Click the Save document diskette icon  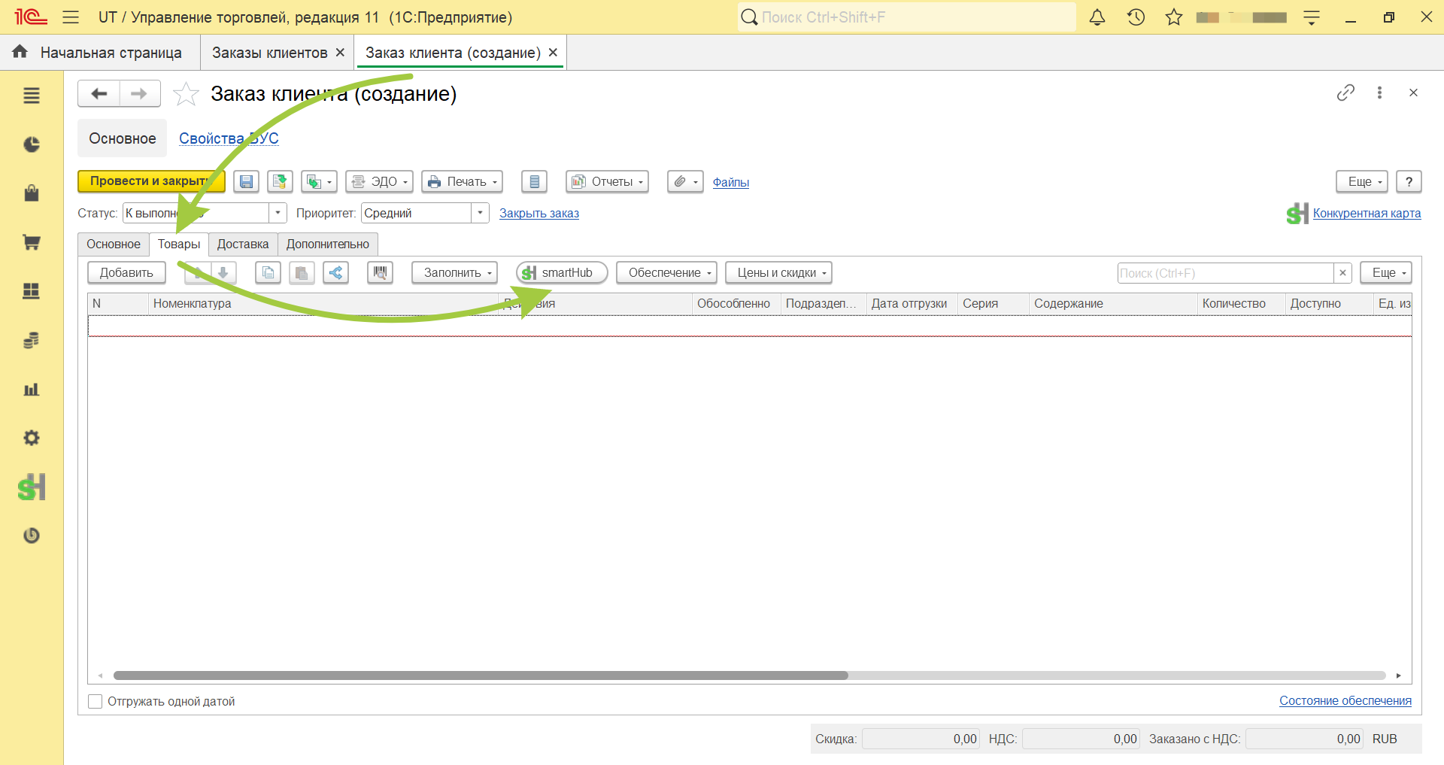coord(246,181)
